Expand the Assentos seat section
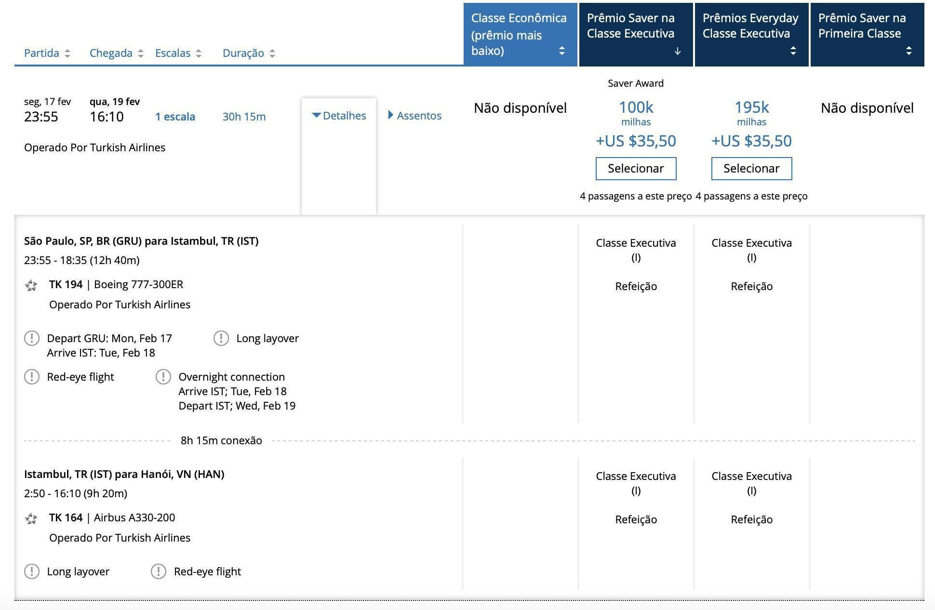935x610 pixels. coord(415,116)
